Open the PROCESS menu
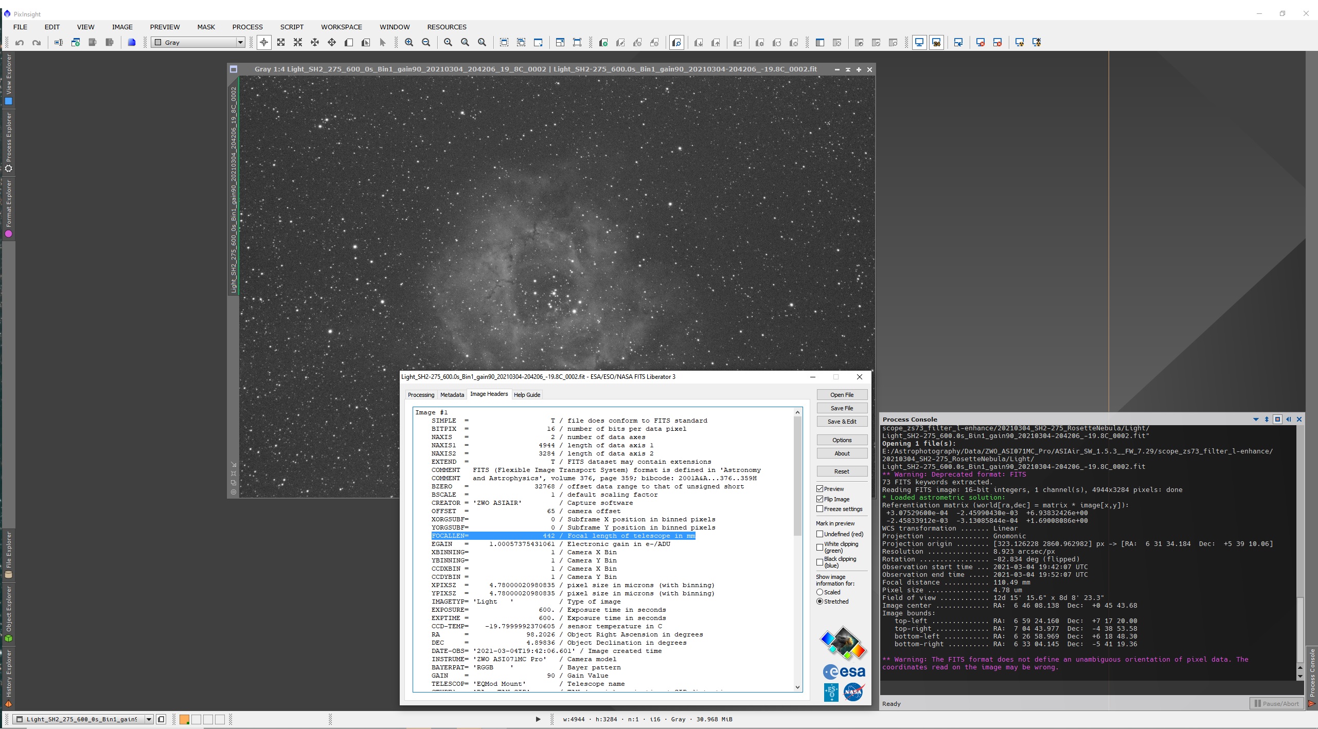This screenshot has height=729, width=1318. [x=247, y=27]
